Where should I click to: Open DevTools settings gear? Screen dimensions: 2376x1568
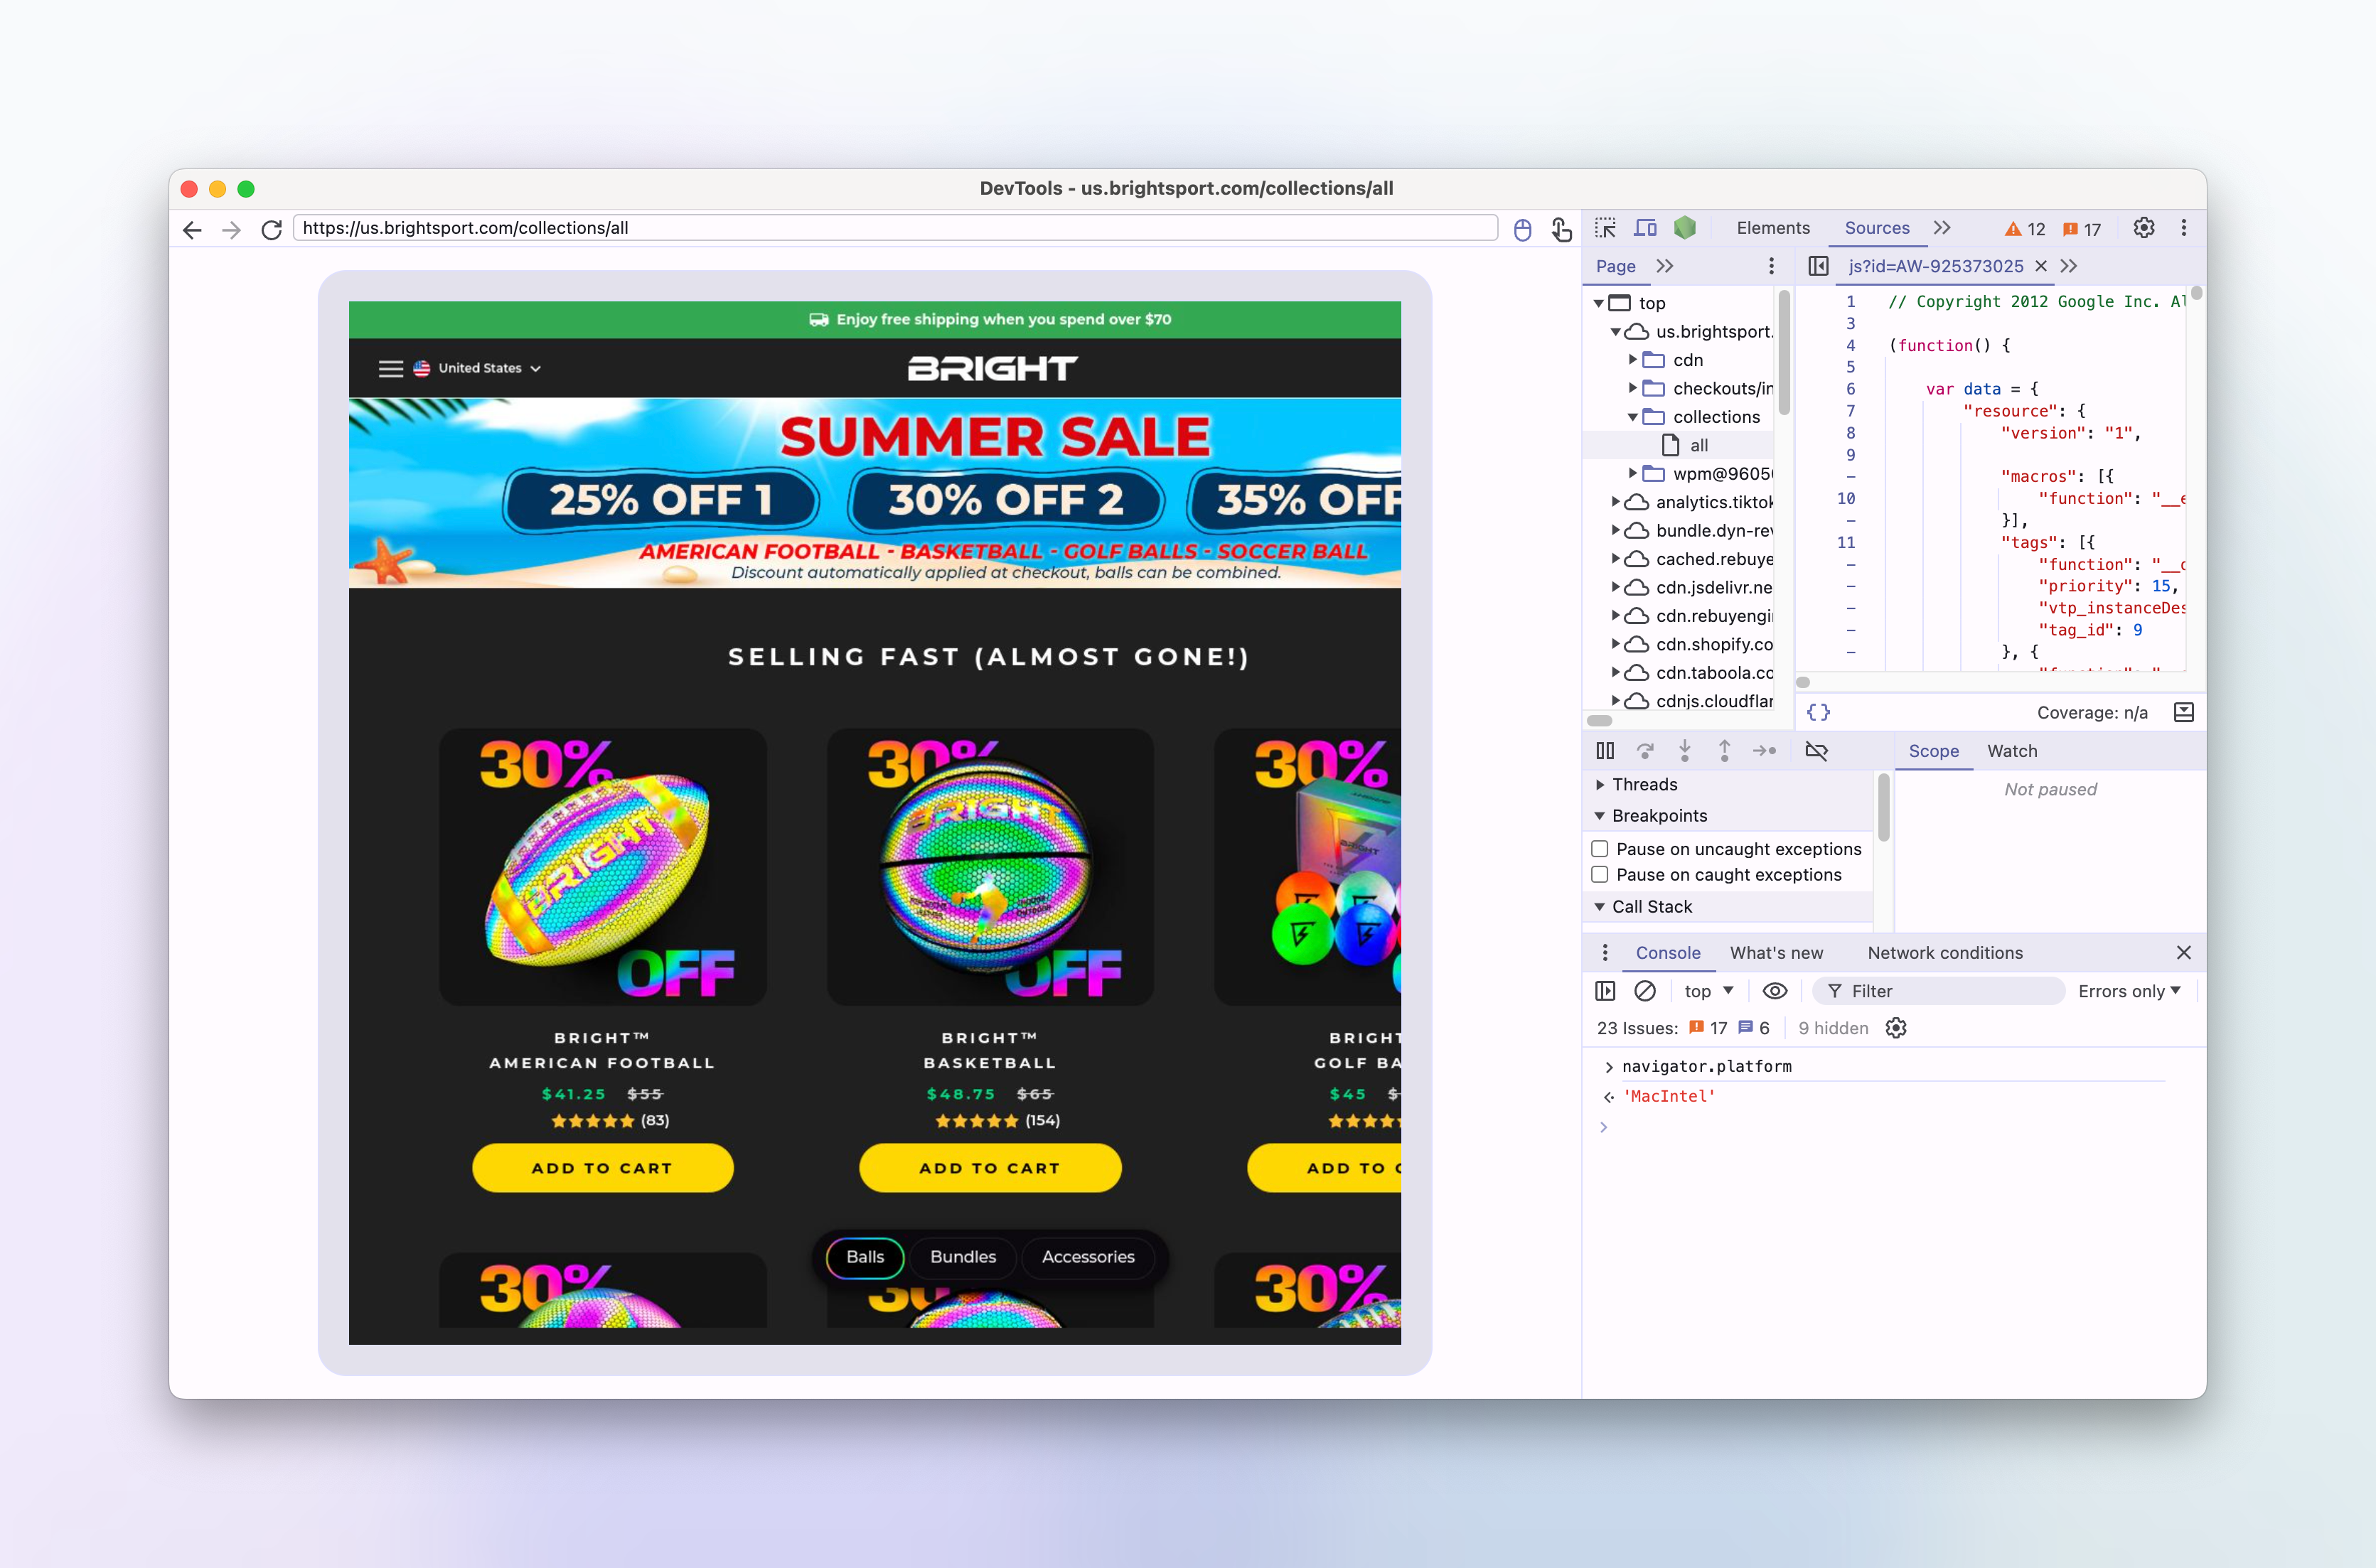[2143, 228]
